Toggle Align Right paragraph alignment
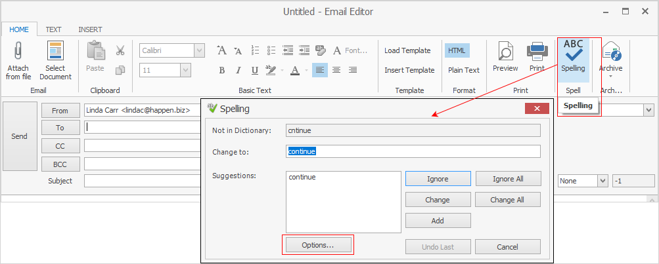 [353, 70]
